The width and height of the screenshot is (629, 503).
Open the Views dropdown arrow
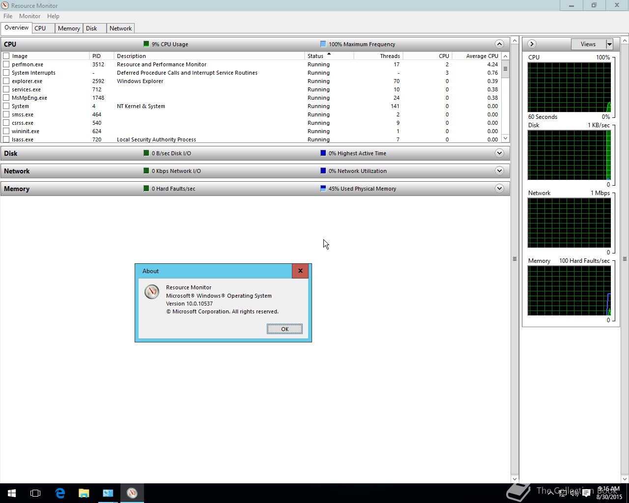(609, 44)
